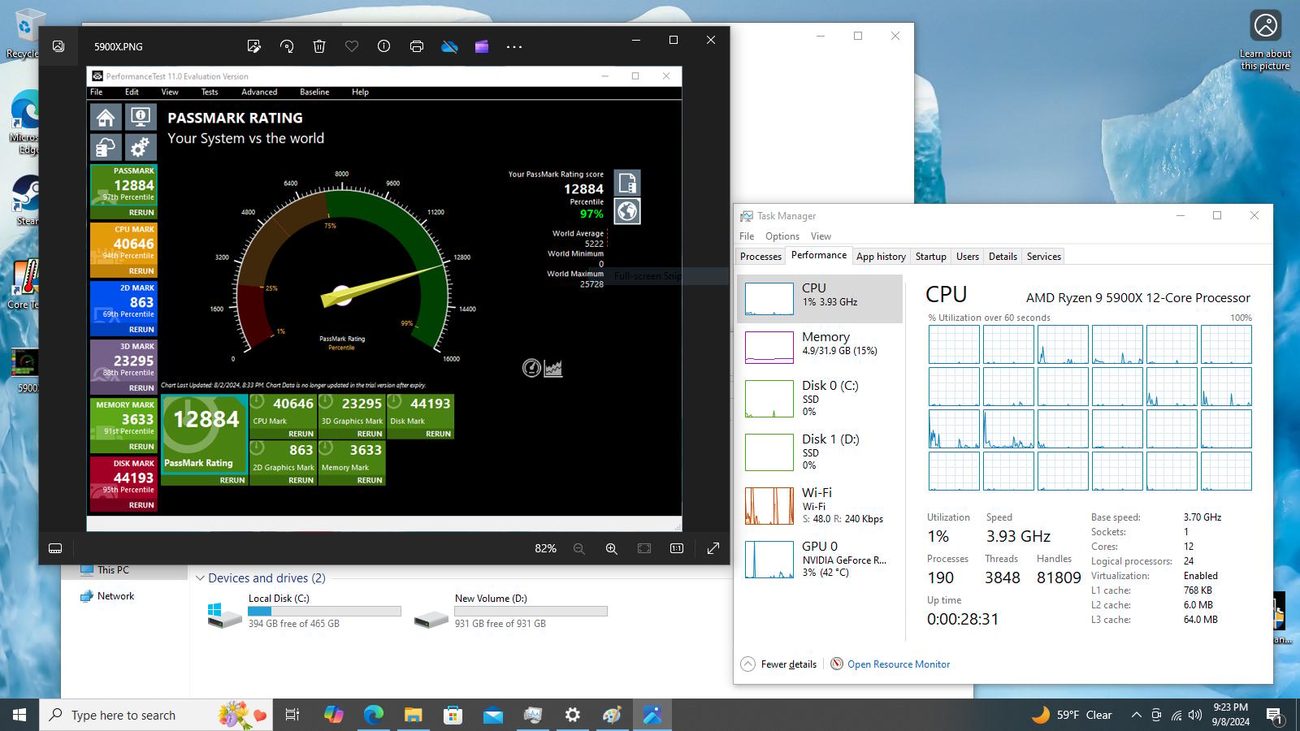
Task: Select Memory in Task Manager performance list
Action: (x=820, y=347)
